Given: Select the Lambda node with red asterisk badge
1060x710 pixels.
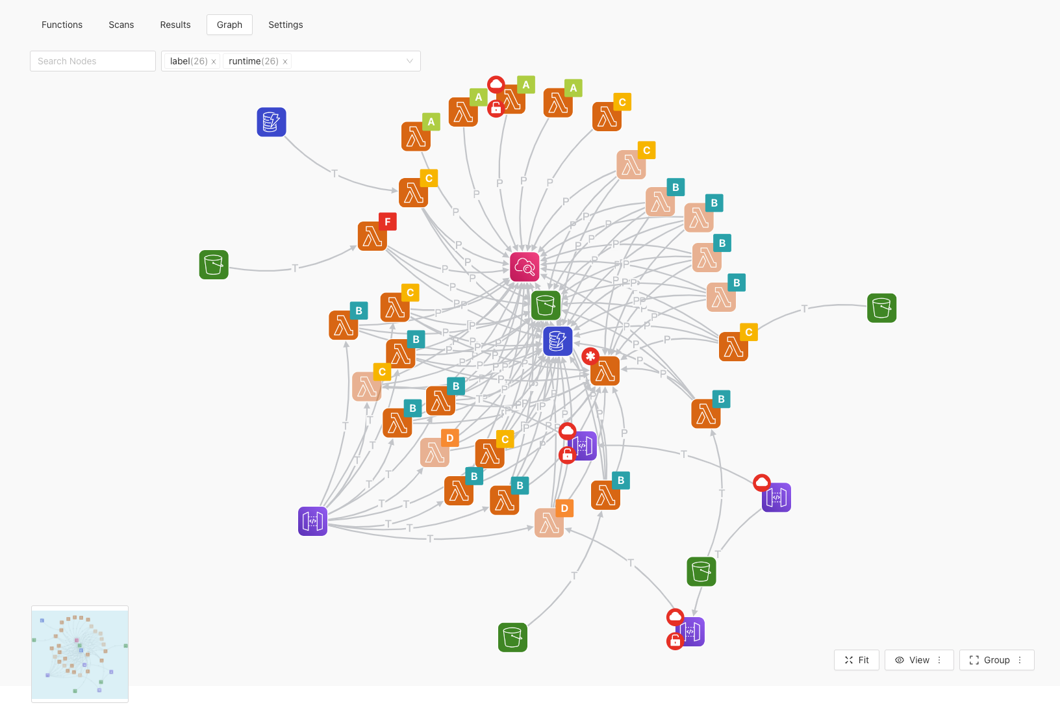Looking at the screenshot, I should [605, 371].
